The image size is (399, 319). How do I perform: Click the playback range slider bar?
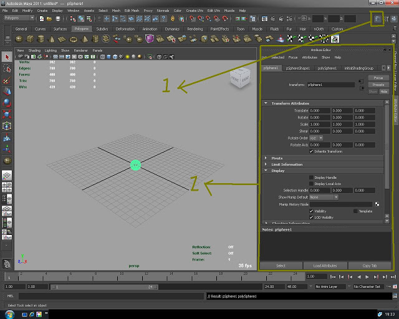click(104, 287)
